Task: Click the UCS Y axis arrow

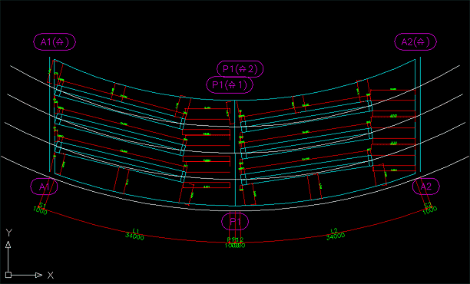Action: coord(8,244)
